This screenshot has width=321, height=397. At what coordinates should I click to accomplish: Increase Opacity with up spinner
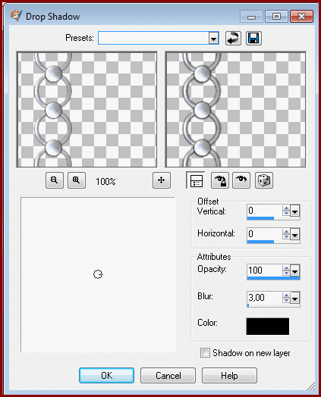(286, 267)
